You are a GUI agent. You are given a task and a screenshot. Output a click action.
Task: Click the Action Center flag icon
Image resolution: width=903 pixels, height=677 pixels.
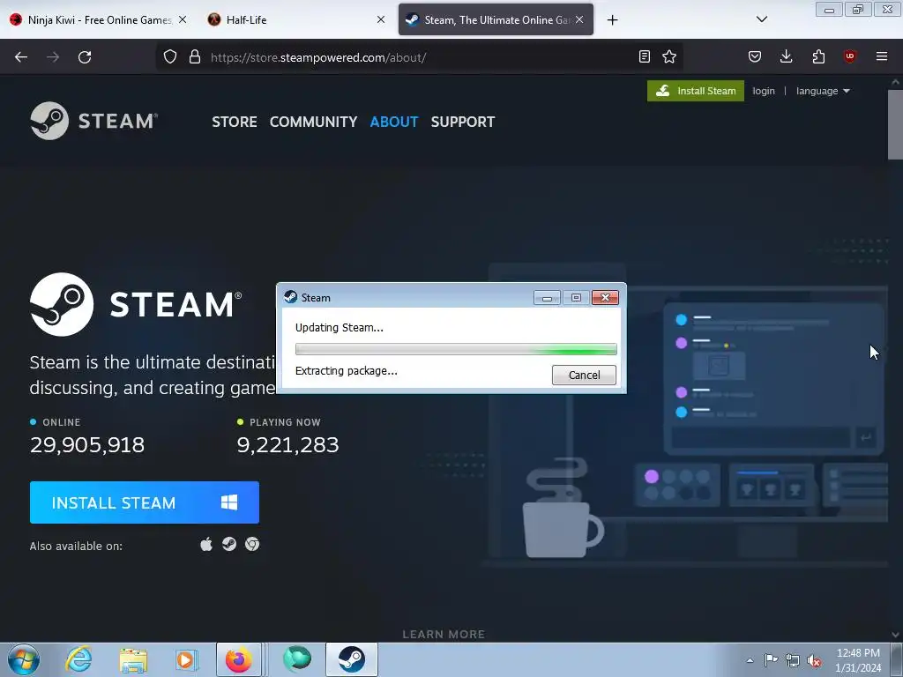click(771, 659)
